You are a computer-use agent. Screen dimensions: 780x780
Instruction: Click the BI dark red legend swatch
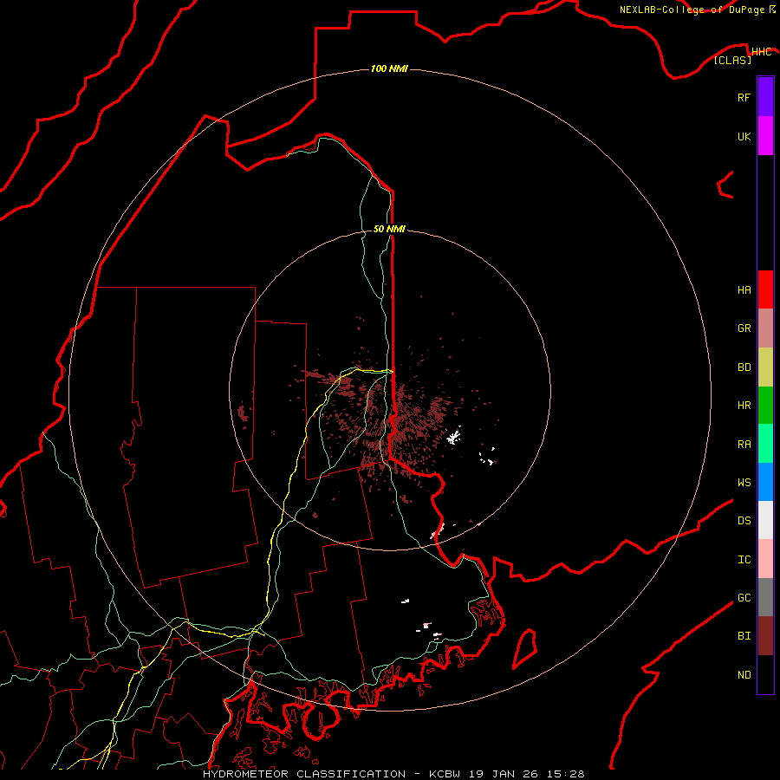pos(765,636)
